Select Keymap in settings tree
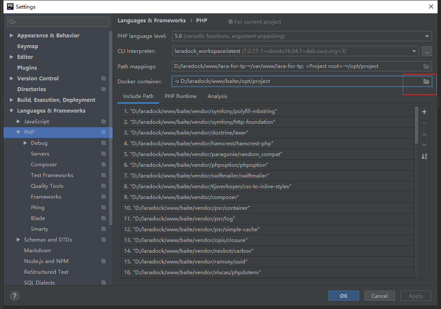441x309 pixels. click(x=27, y=46)
